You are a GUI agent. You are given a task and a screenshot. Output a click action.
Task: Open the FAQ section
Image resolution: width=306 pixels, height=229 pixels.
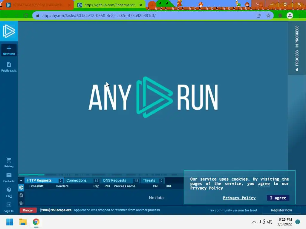[9, 193]
